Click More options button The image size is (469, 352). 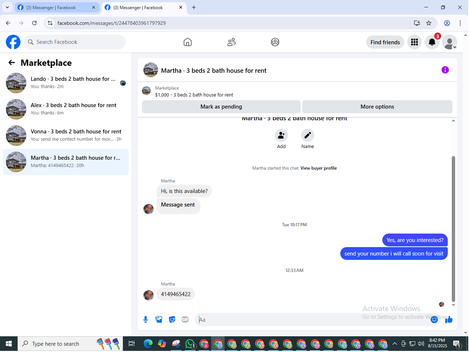[377, 107]
